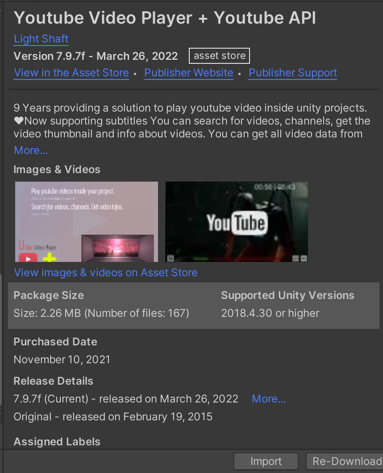The height and width of the screenshot is (473, 383).
Task: Select the November 10, 2021 purchase date
Action: pyautogui.click(x=62, y=360)
